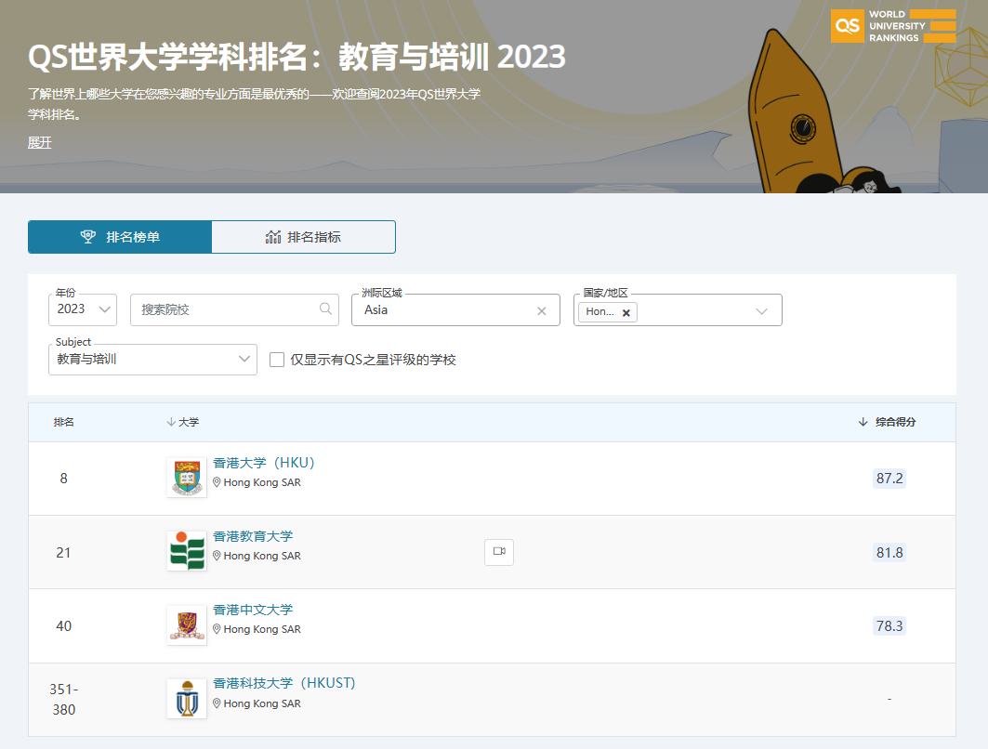
Task: Sort by 综合得分 column
Action: [x=887, y=422]
